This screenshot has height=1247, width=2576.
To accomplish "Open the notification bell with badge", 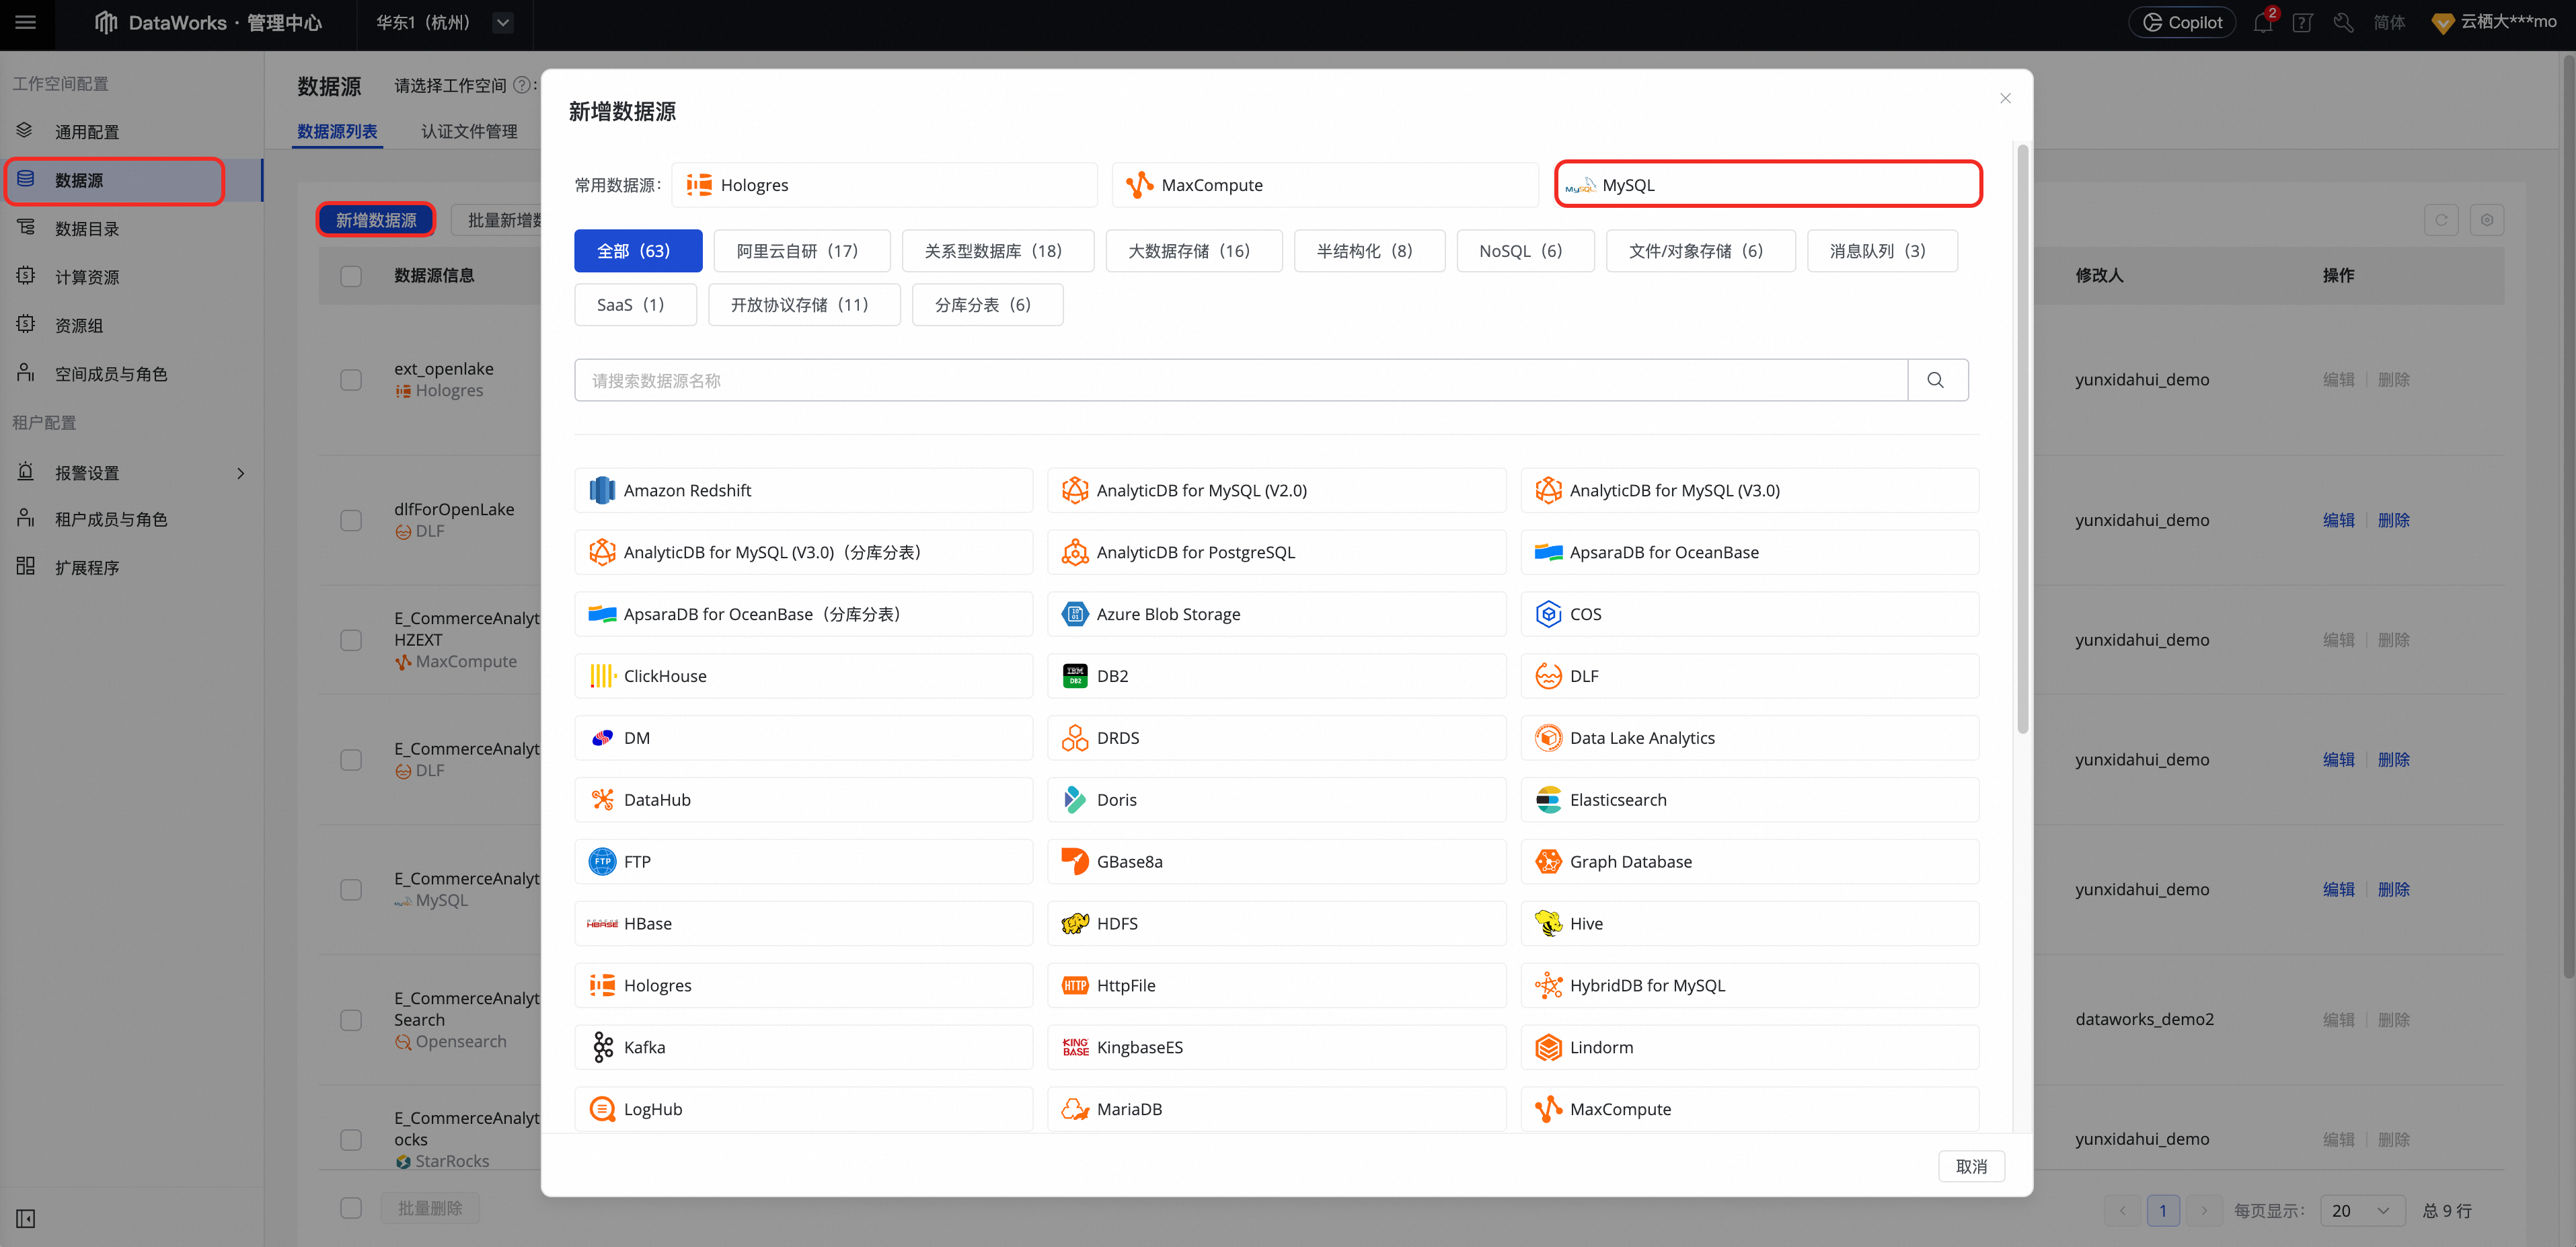I will pyautogui.click(x=2263, y=23).
